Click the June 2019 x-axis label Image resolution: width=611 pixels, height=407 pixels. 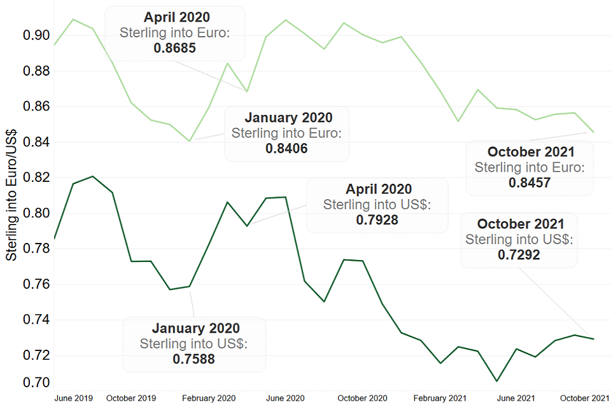click(74, 399)
